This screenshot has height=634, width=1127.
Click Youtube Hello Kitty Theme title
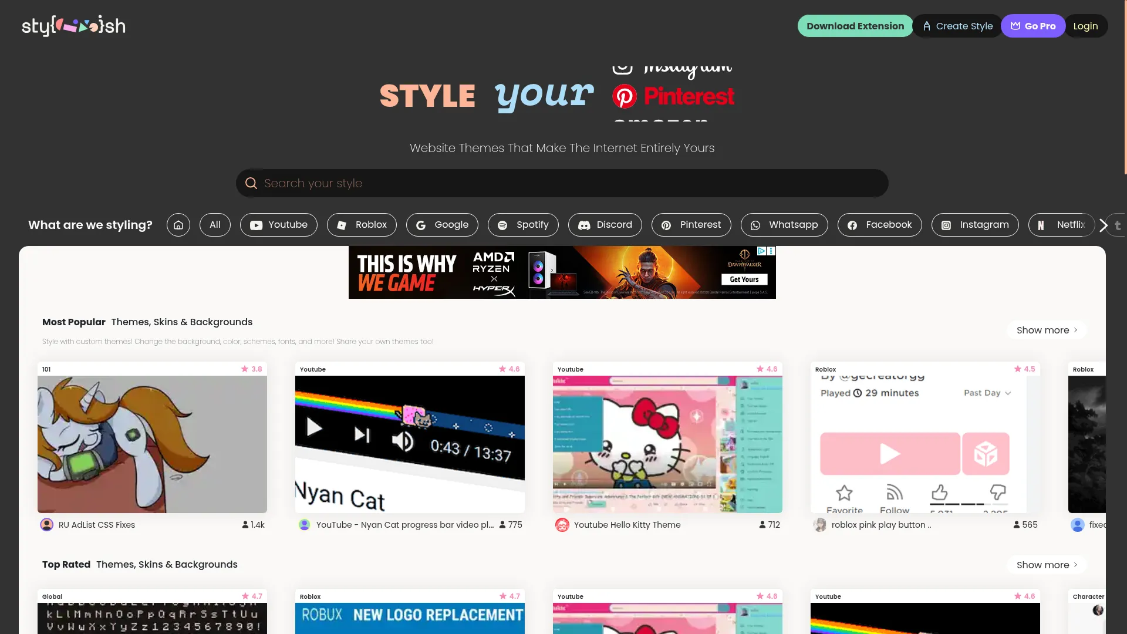tap(627, 525)
